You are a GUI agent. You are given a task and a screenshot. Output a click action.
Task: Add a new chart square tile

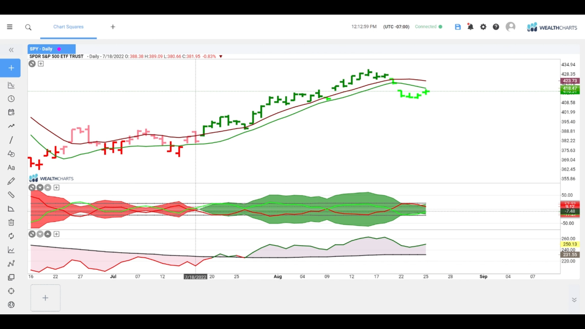pyautogui.click(x=45, y=298)
